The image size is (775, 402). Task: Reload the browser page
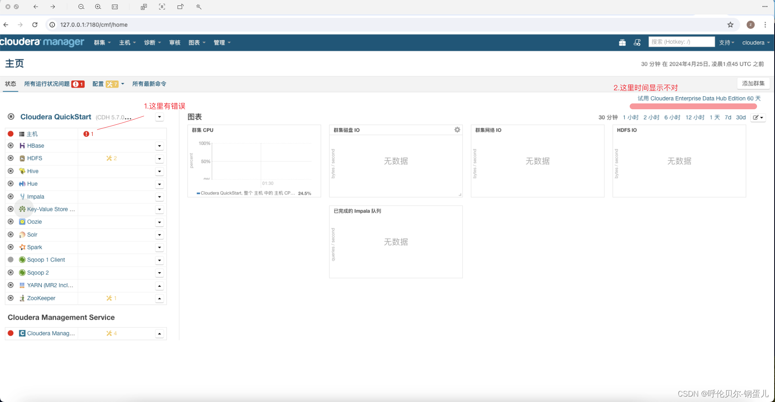click(x=35, y=25)
